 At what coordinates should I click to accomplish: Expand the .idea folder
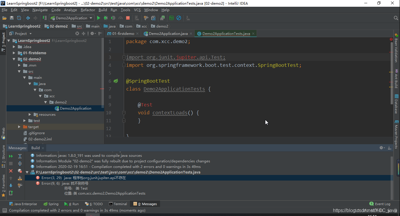pos(14,47)
